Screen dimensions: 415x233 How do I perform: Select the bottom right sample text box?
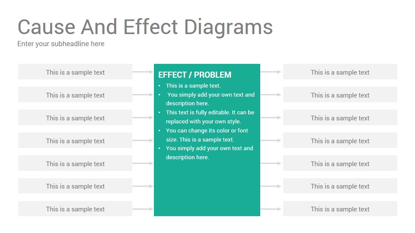(x=340, y=209)
